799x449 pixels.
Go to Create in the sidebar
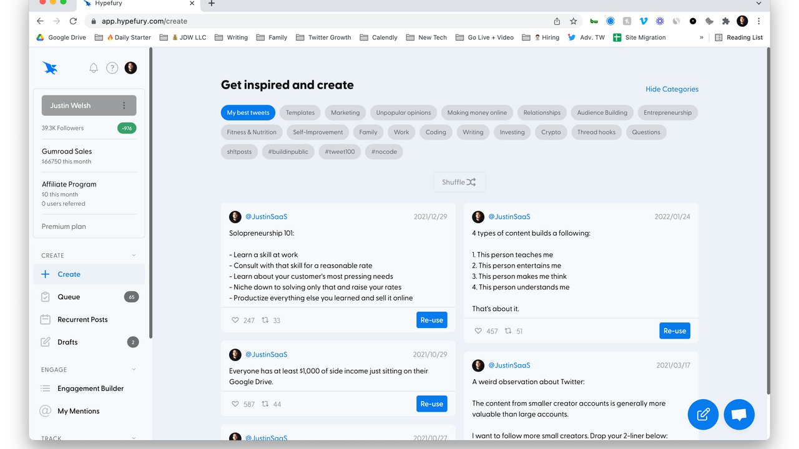point(89,274)
